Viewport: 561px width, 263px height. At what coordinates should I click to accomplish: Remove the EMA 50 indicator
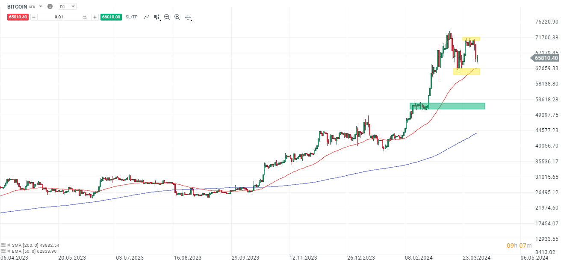(x=9, y=251)
